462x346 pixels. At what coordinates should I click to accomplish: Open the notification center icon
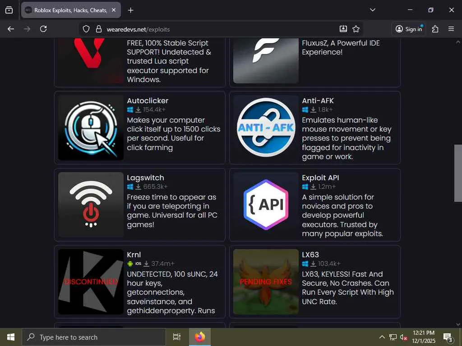point(448,337)
